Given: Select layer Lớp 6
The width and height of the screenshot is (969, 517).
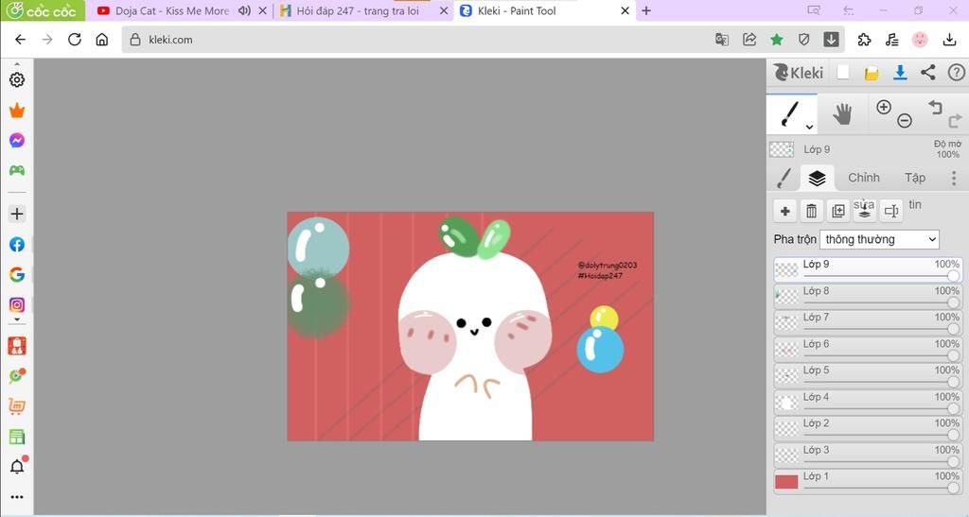Looking at the screenshot, I should [x=868, y=349].
